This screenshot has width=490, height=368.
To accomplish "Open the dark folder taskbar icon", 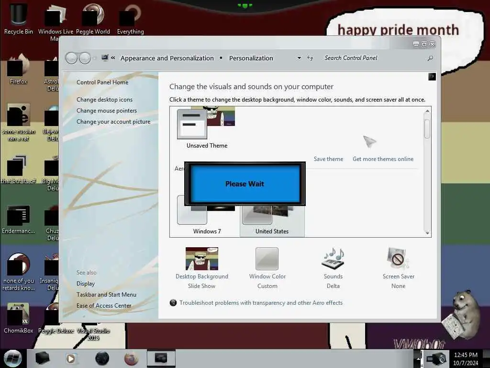I will pyautogui.click(x=42, y=358).
